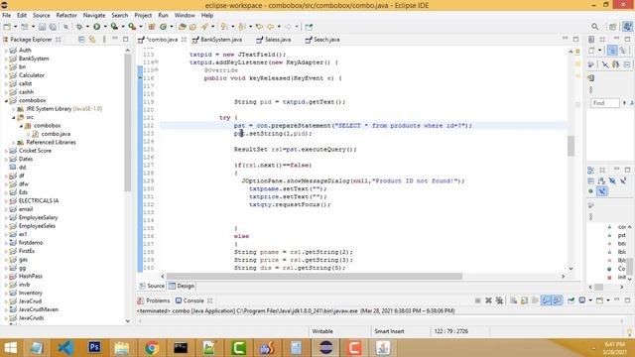Image resolution: width=635 pixels, height=357 pixels.
Task: Select the Cricket Score project
Action: tap(35, 151)
